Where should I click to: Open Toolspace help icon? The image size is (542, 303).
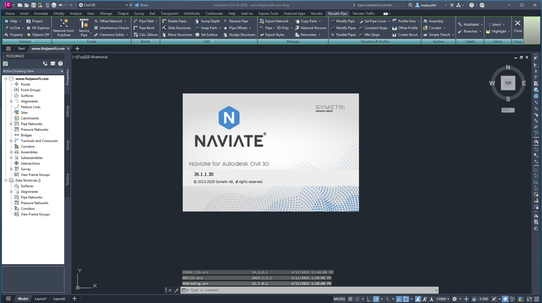[60, 64]
